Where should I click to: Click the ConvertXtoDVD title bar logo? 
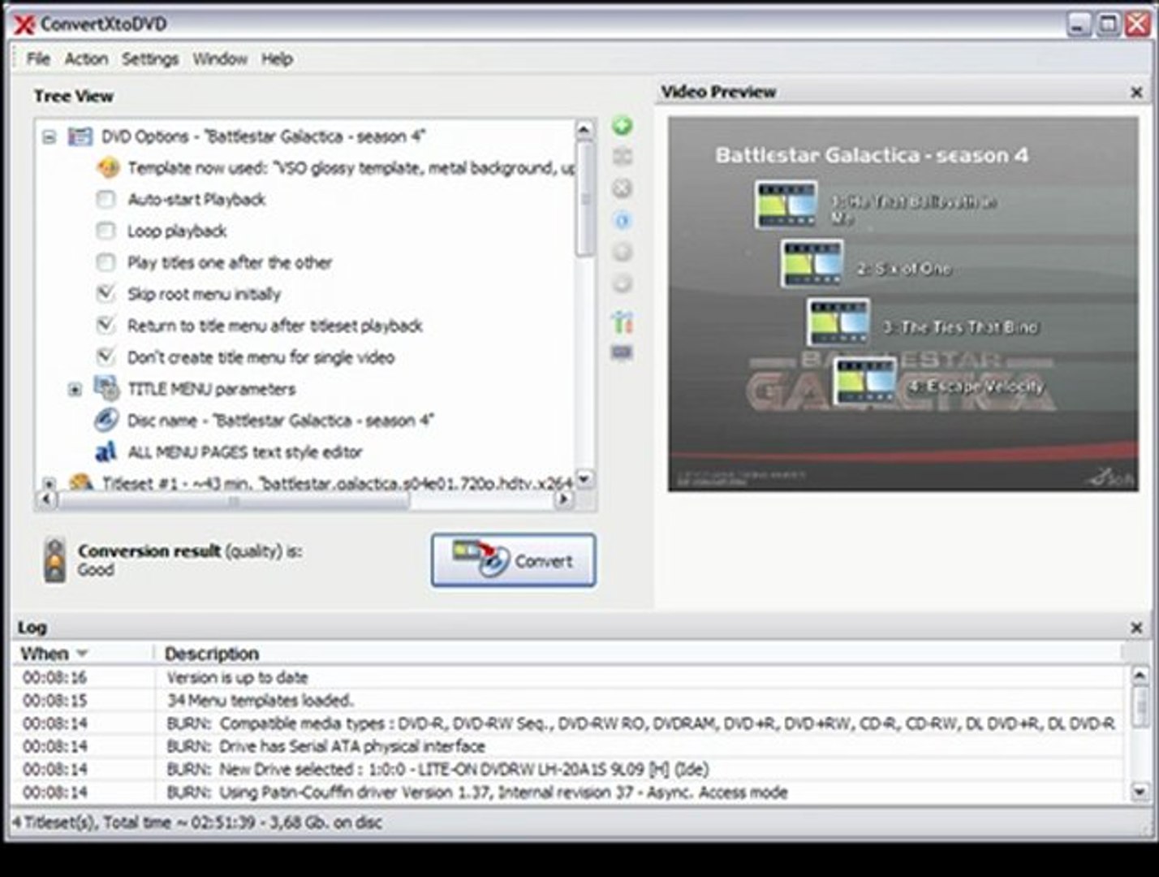click(24, 24)
